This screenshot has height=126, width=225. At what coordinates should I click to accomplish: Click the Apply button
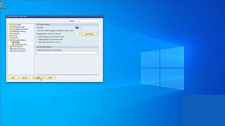click(x=38, y=78)
